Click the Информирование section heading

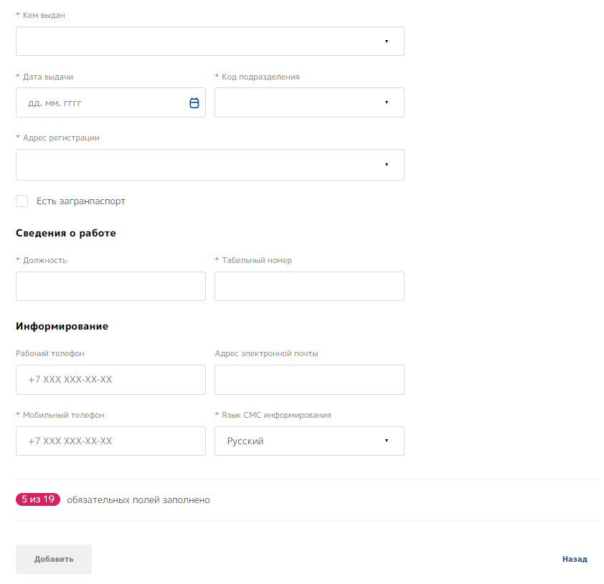tap(62, 327)
